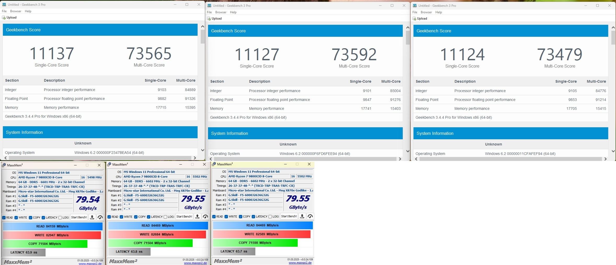Open Browser menu in the 11137 Geekbench window

coord(16,11)
